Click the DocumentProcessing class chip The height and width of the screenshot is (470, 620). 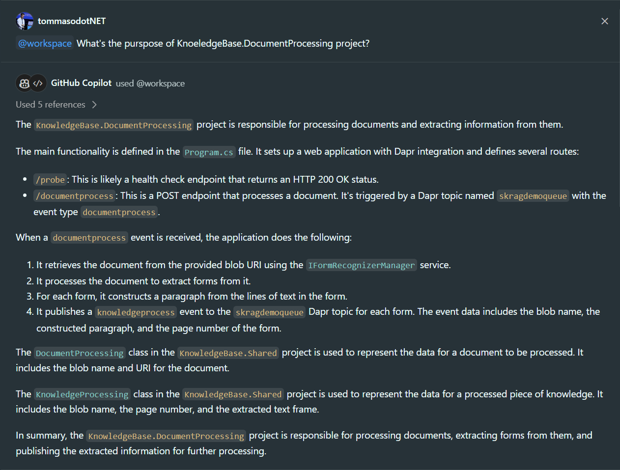(79, 353)
